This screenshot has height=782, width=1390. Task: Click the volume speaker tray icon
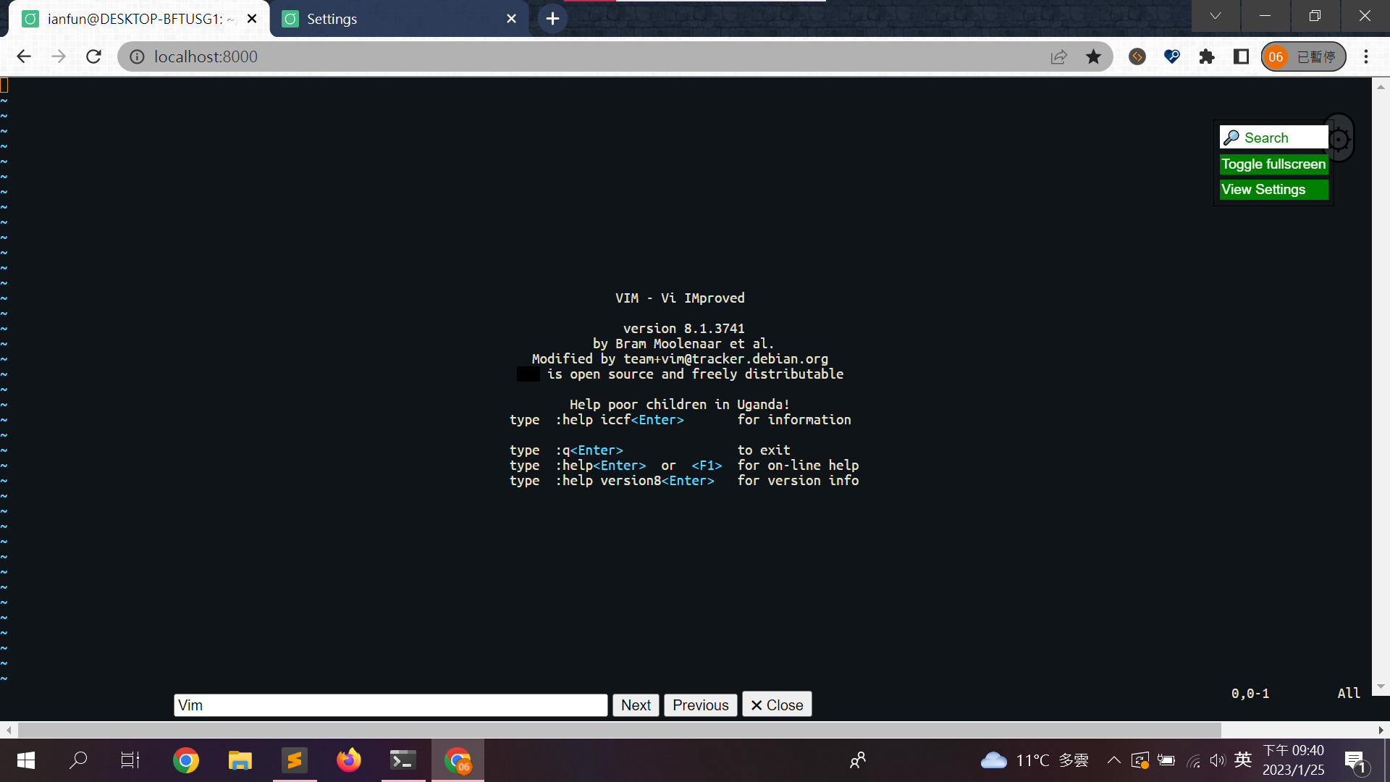tap(1218, 760)
